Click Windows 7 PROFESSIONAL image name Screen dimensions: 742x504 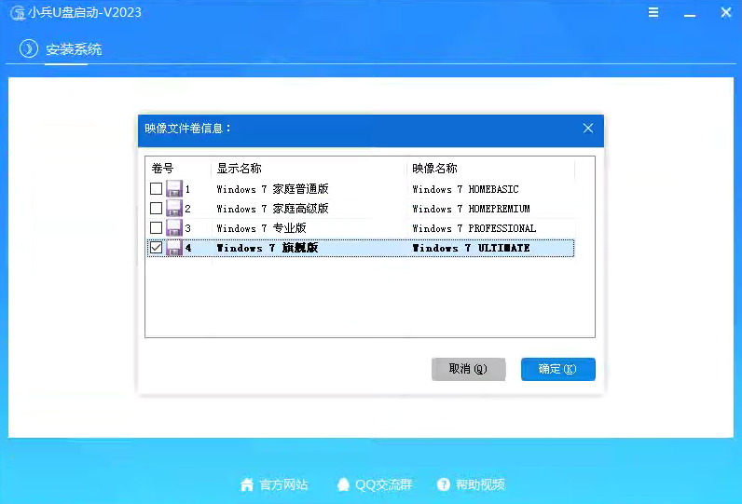tap(474, 228)
